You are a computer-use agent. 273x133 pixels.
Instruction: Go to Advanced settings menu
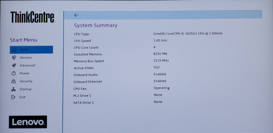[27, 65]
